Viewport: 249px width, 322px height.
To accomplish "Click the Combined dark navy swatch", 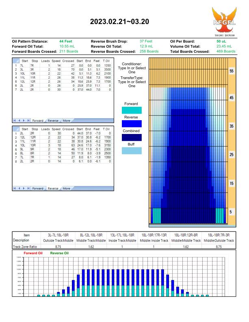I will (x=132, y=137).
